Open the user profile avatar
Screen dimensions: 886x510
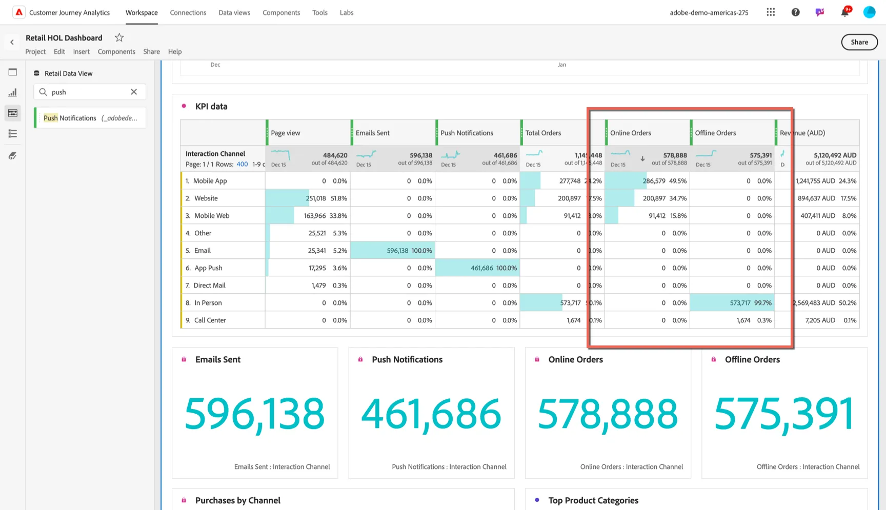(870, 12)
